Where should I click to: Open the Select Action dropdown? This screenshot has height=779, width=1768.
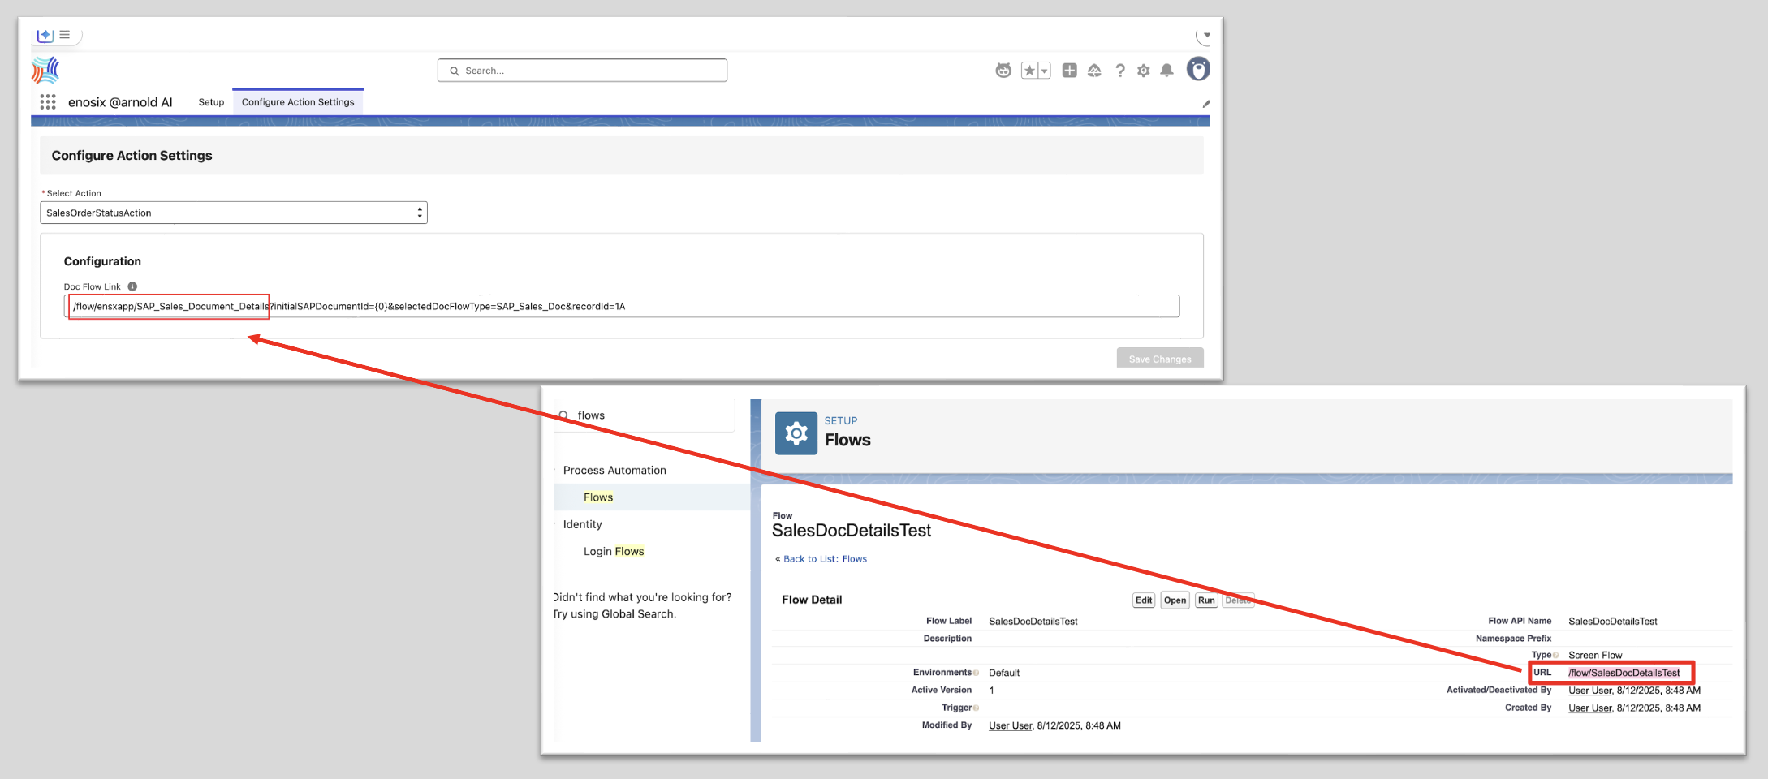pos(234,213)
